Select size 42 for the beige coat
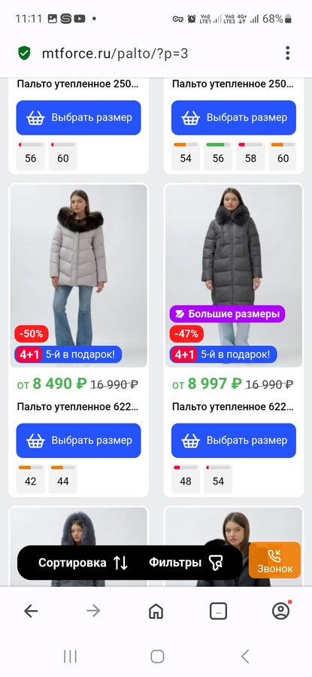 pos(31,478)
